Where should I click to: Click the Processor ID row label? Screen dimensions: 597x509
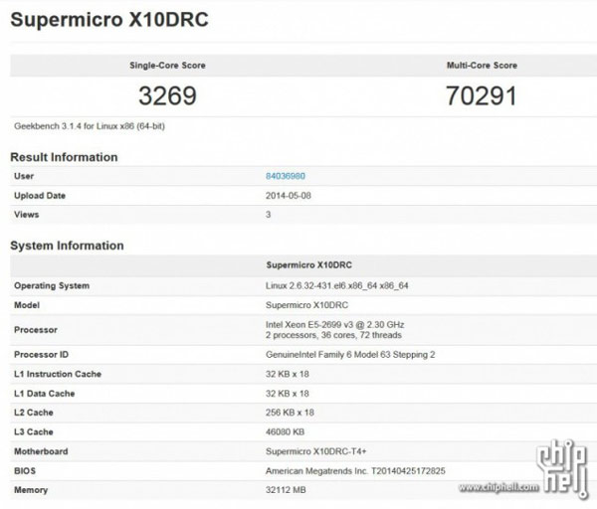tap(41, 355)
